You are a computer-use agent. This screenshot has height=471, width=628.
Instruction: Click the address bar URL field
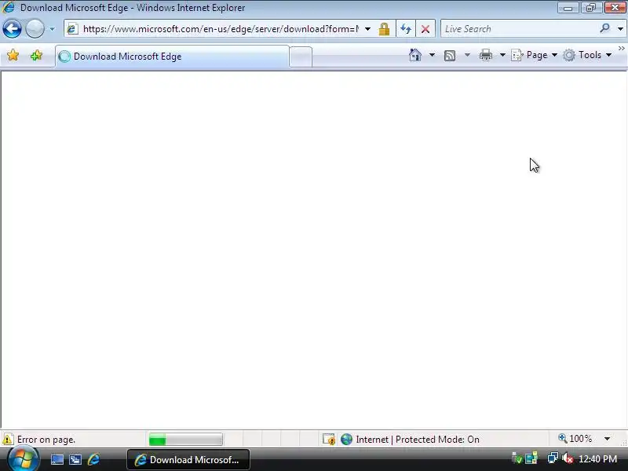221,29
